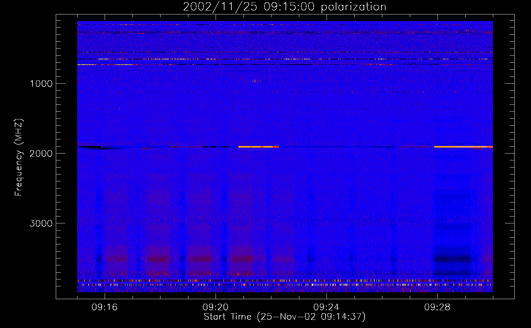Screen dimensions: 531x328
Task: Click the long orange streak after 09:28
Action: (x=463, y=147)
